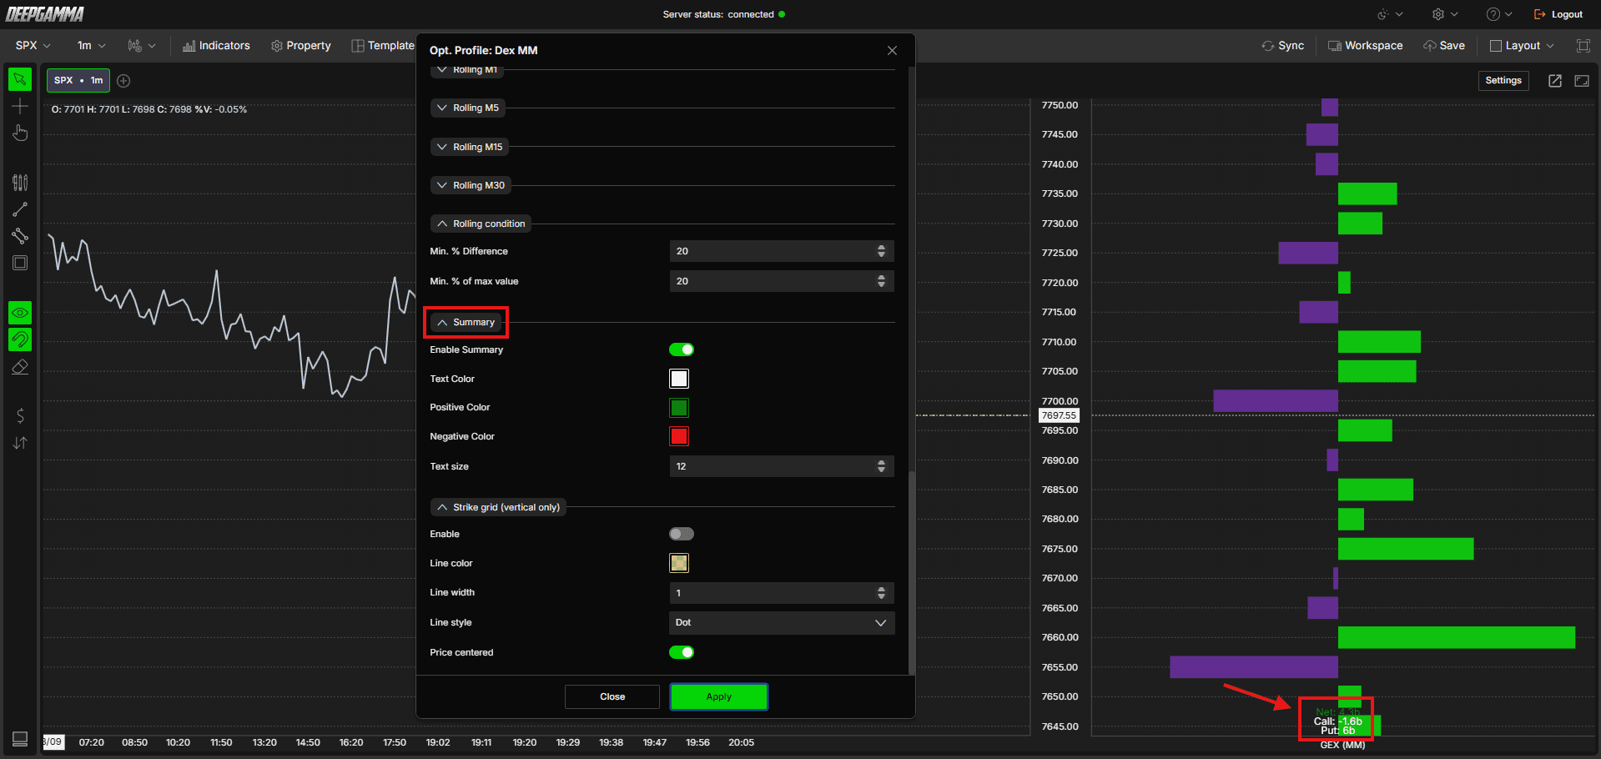The width and height of the screenshot is (1601, 759).
Task: Toggle Price centered switch
Action: click(682, 652)
